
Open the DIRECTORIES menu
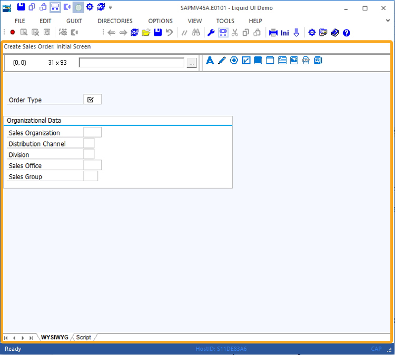tap(115, 21)
